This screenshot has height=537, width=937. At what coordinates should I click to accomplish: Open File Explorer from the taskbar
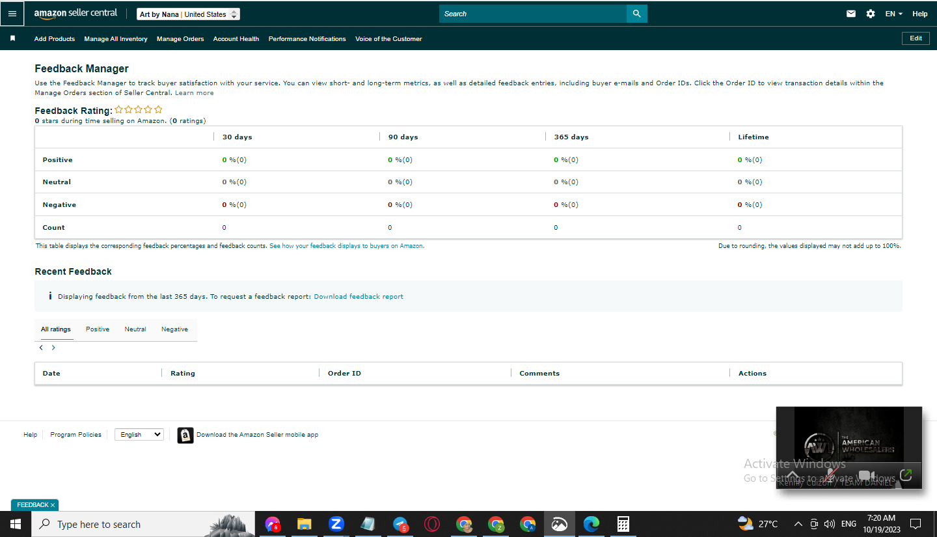(x=304, y=524)
